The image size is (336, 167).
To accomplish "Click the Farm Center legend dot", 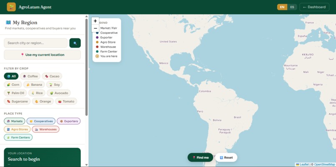I will pyautogui.click(x=97, y=51).
